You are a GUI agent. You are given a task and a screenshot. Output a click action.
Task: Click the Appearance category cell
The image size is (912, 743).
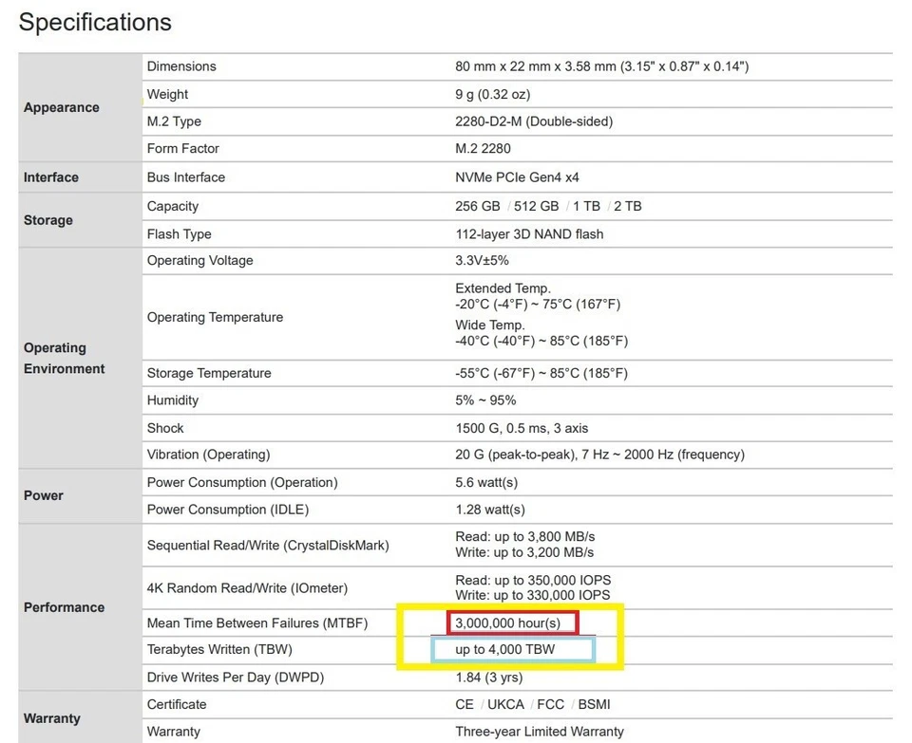62,107
